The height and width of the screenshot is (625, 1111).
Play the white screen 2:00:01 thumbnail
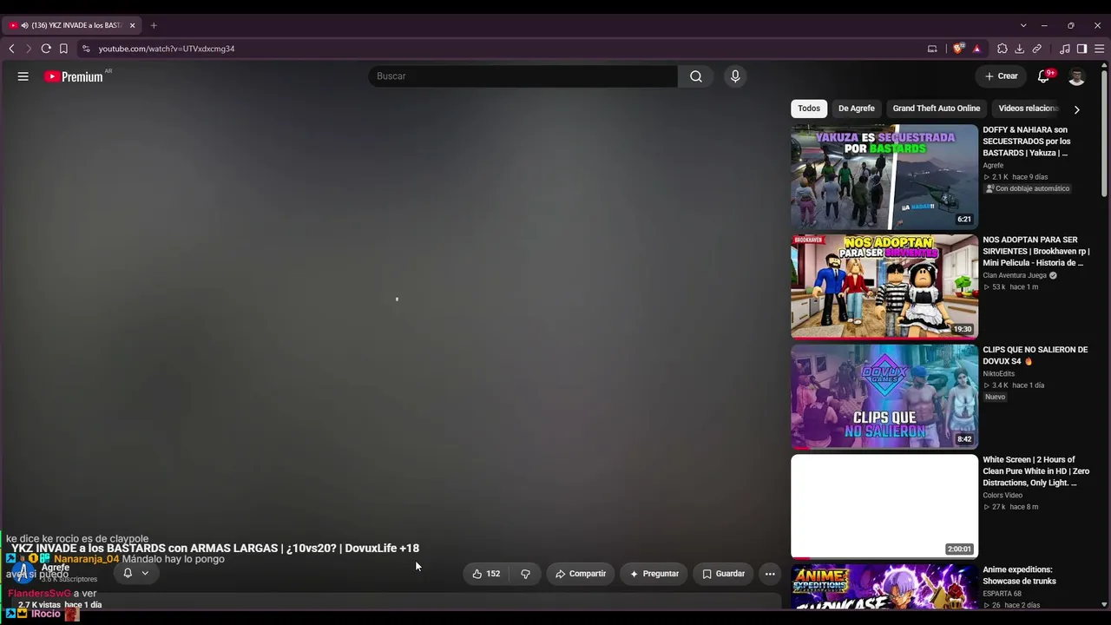tap(884, 507)
